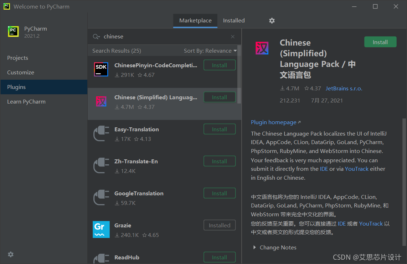The image size is (407, 264).
Task: Click the version number 212.231
Action: [290, 101]
